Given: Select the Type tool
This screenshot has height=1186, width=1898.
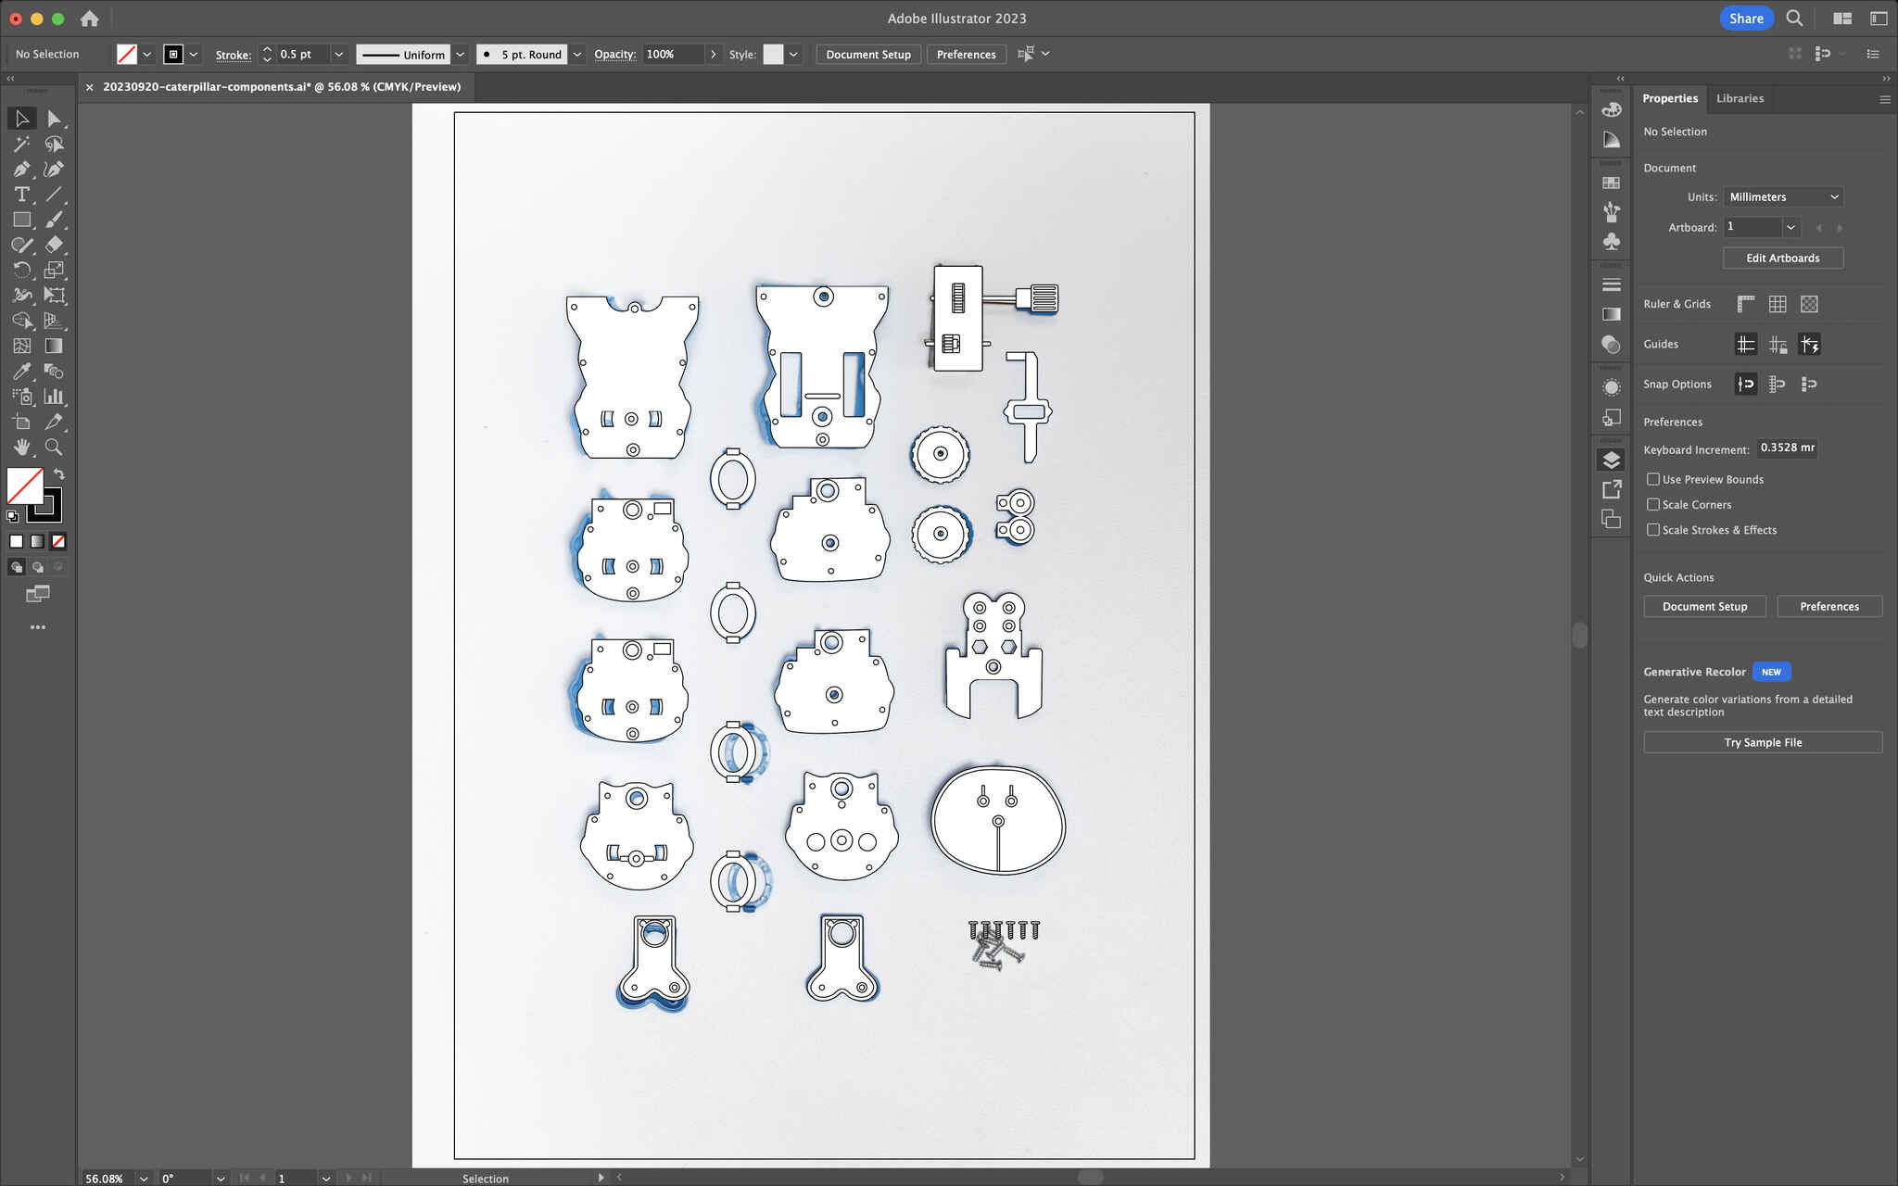Looking at the screenshot, I should 21,195.
